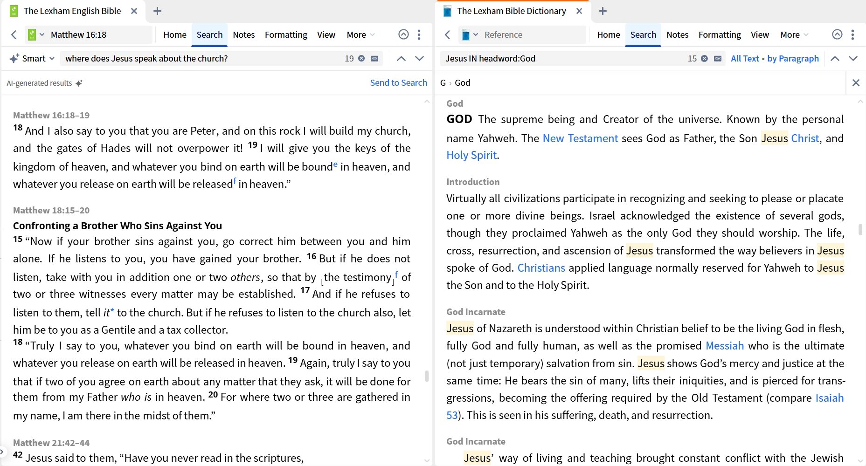Follow the Holy Spirit link
This screenshot has width=866, height=466.
point(471,155)
